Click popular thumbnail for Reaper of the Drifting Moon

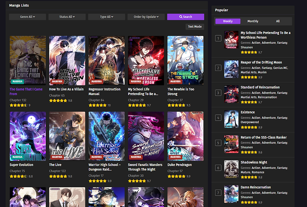(x=231, y=69)
